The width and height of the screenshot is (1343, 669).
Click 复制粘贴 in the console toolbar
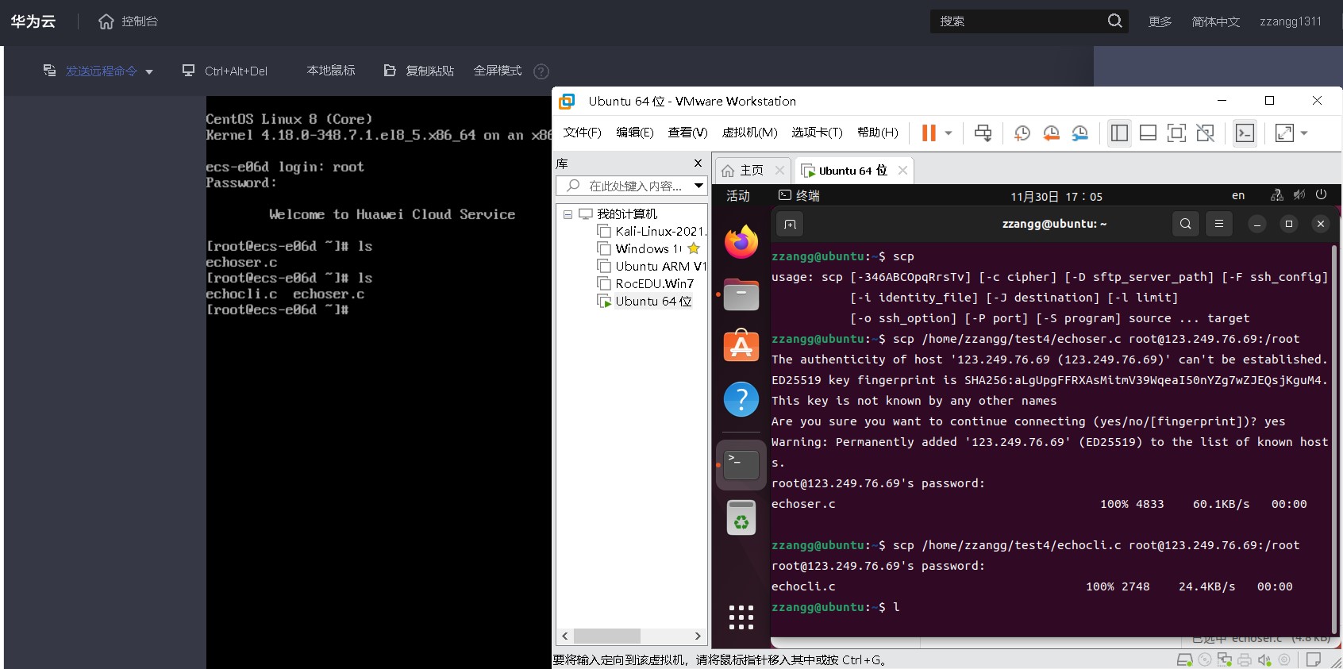(418, 71)
